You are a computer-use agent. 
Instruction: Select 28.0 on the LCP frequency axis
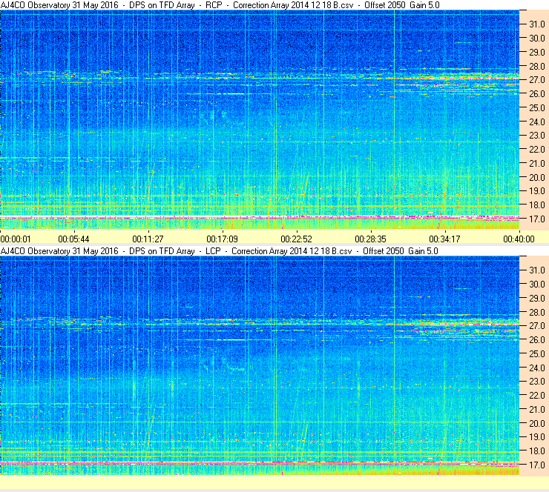(536, 313)
